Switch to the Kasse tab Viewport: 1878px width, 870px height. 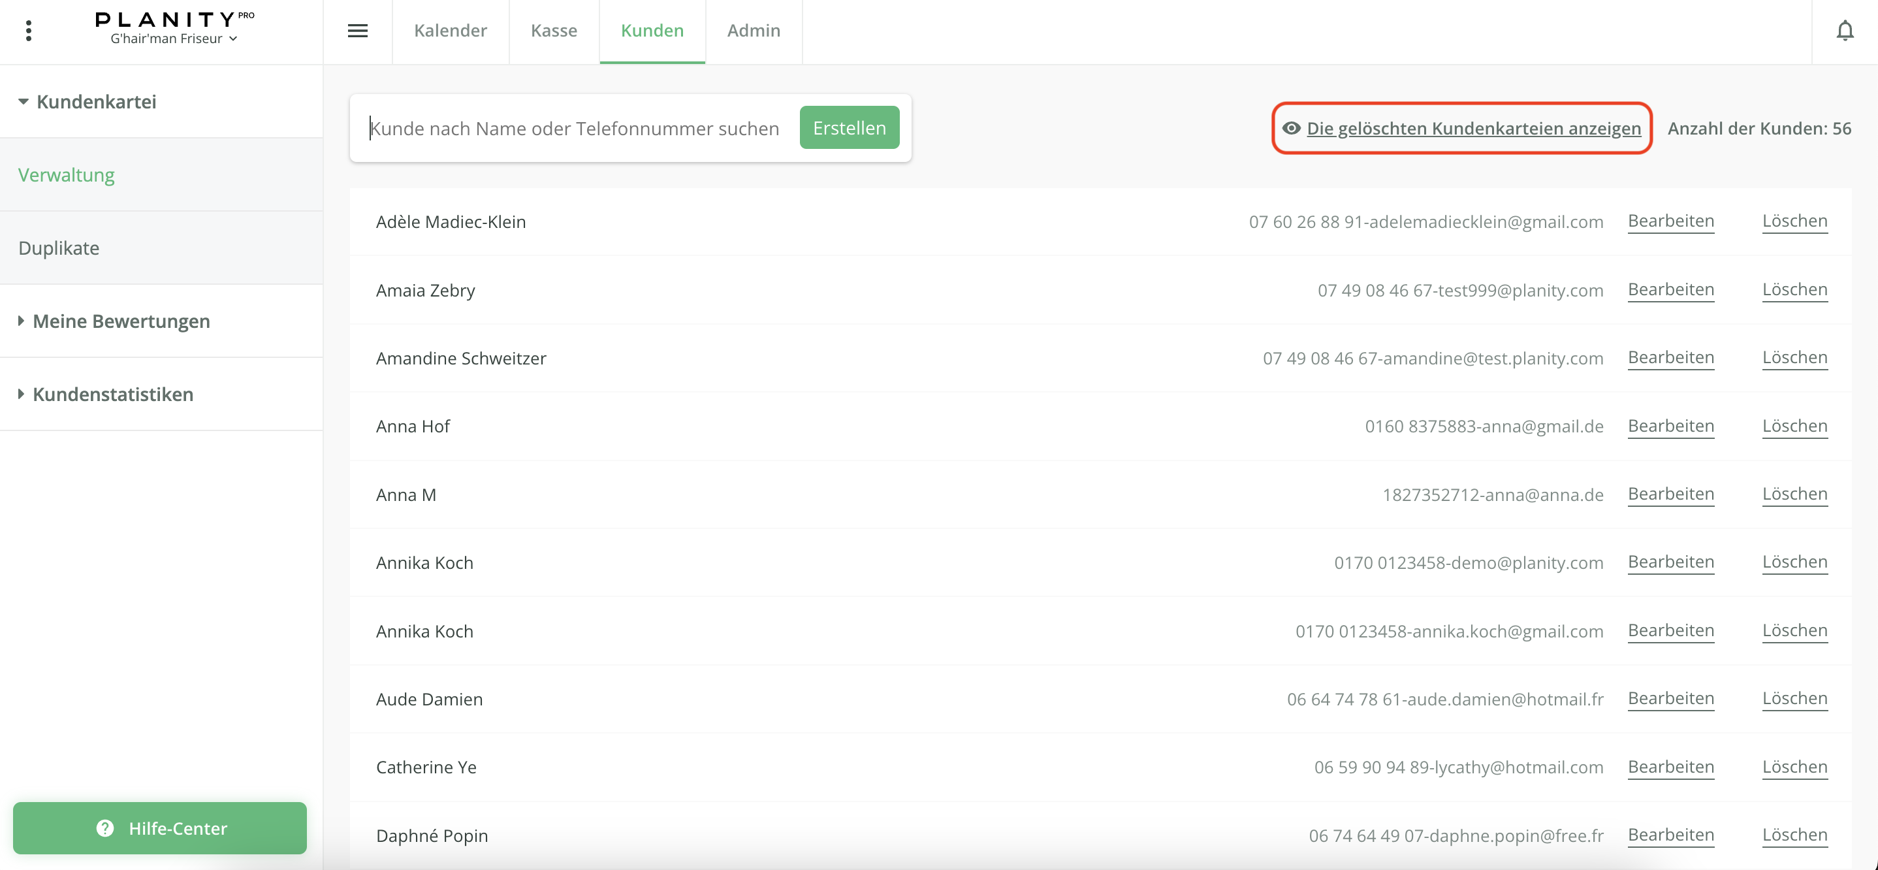click(x=553, y=31)
